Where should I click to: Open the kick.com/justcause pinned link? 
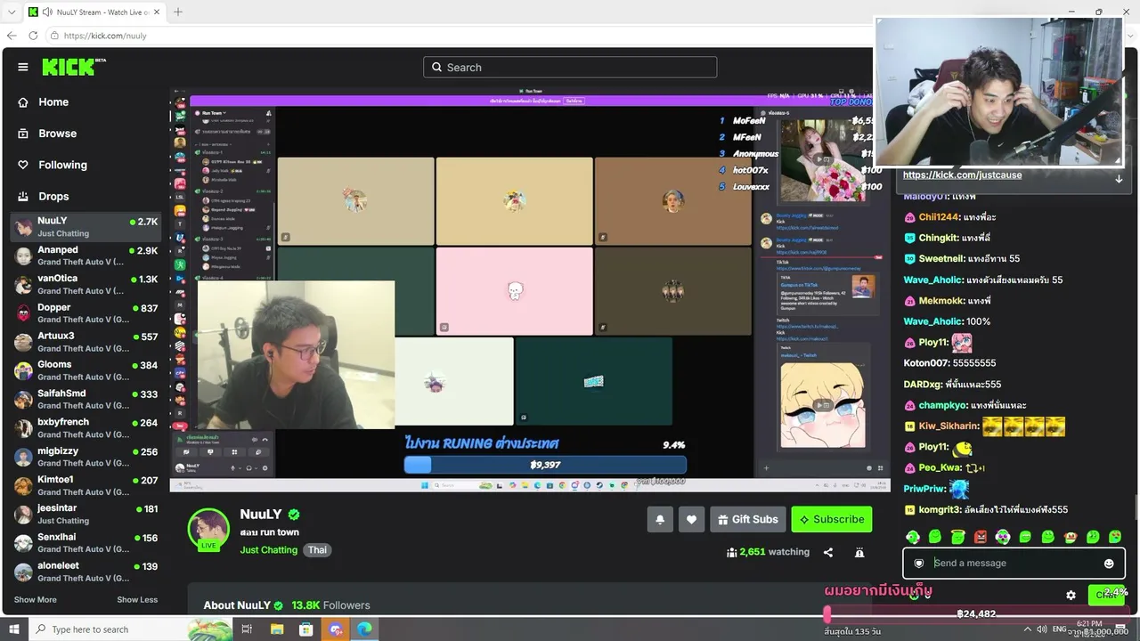[962, 175]
